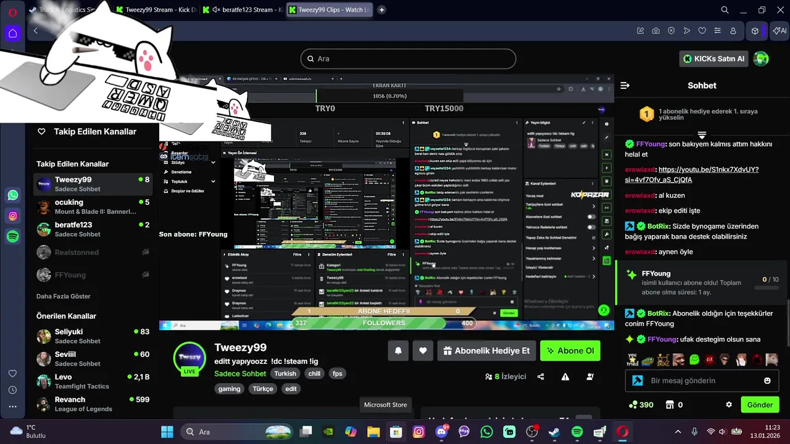Open Microsoft Store from taskbar
Image resolution: width=790 pixels, height=444 pixels.
(x=396, y=432)
